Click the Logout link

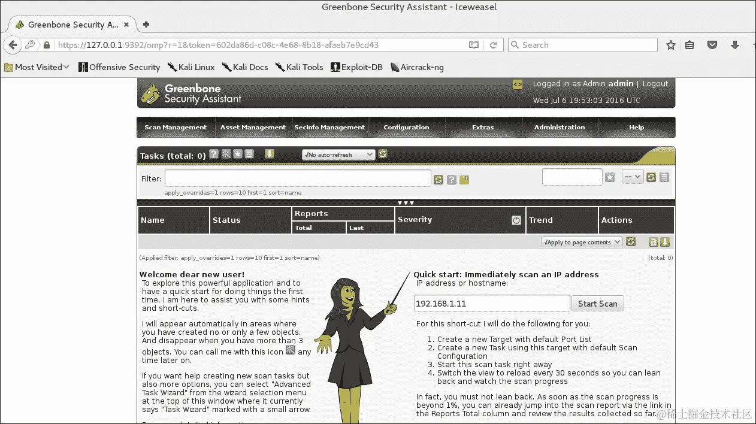(655, 84)
